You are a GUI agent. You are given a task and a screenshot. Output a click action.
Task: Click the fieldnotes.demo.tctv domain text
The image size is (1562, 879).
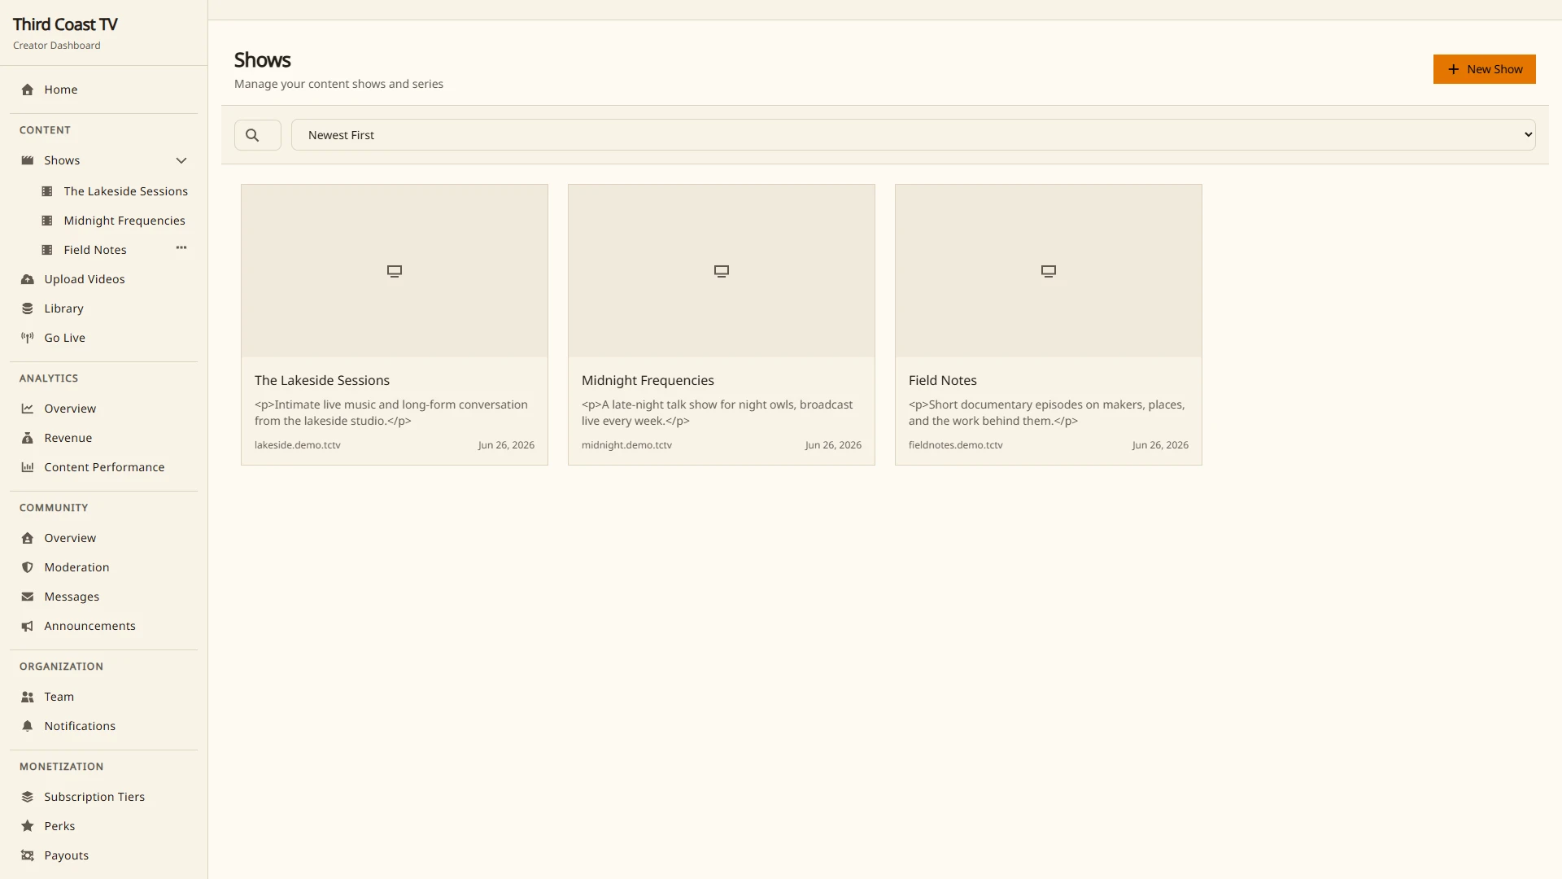click(x=955, y=445)
